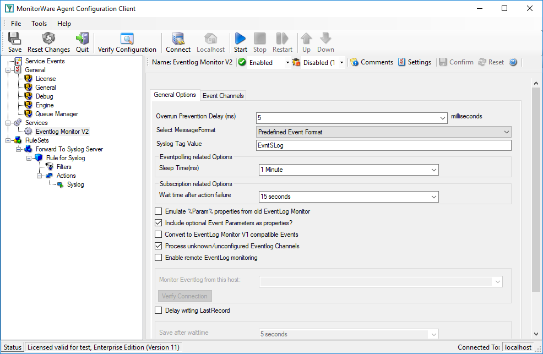This screenshot has height=354, width=543.
Task: Open the Wait time after action failure dropdown
Action: pyautogui.click(x=433, y=197)
